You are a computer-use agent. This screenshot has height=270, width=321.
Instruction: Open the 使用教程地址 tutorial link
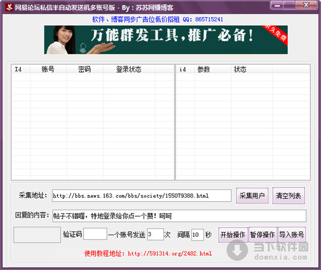[148, 253]
